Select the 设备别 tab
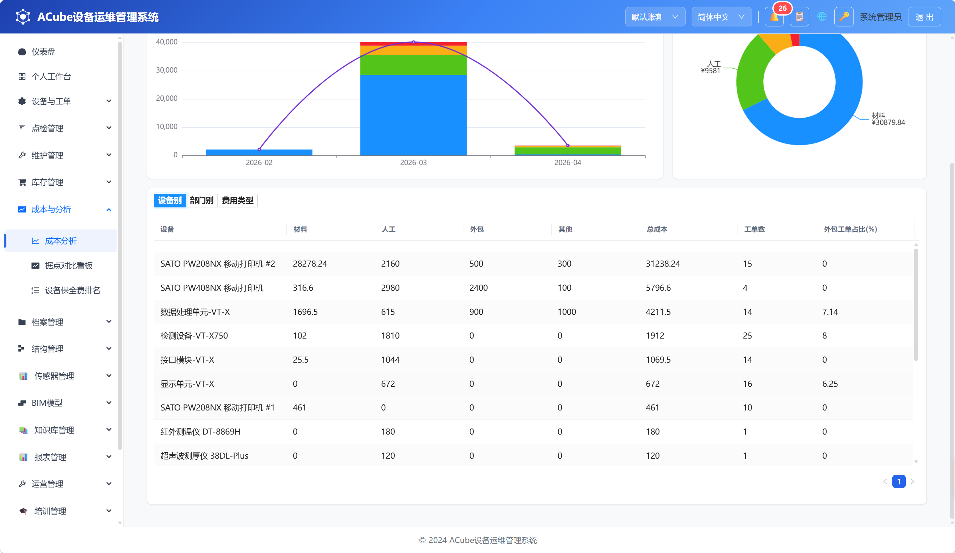 (170, 200)
